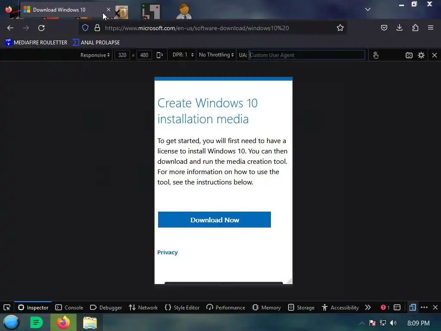This screenshot has height=331, width=441.
Task: Reload the current page
Action: pyautogui.click(x=41, y=28)
